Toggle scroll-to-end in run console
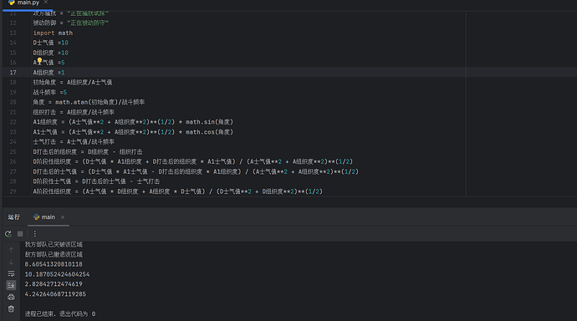The width and height of the screenshot is (577, 321). click(11, 285)
